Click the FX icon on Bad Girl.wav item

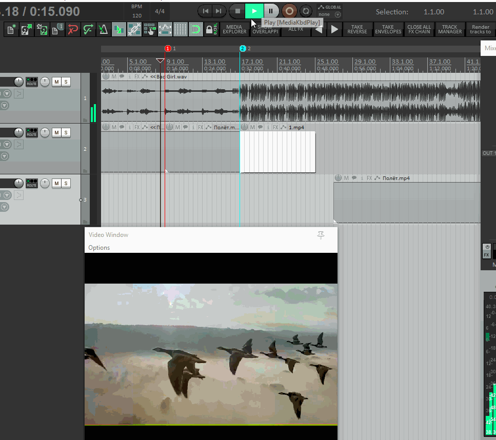tap(137, 77)
